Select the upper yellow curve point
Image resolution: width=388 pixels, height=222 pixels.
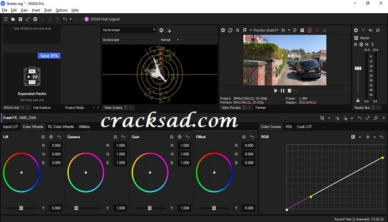[382, 158]
